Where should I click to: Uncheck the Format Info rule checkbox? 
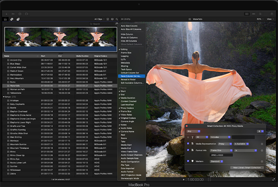tap(188, 150)
